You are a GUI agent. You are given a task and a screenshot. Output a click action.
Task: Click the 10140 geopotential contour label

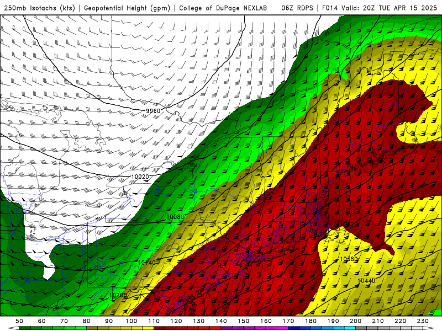146,263
